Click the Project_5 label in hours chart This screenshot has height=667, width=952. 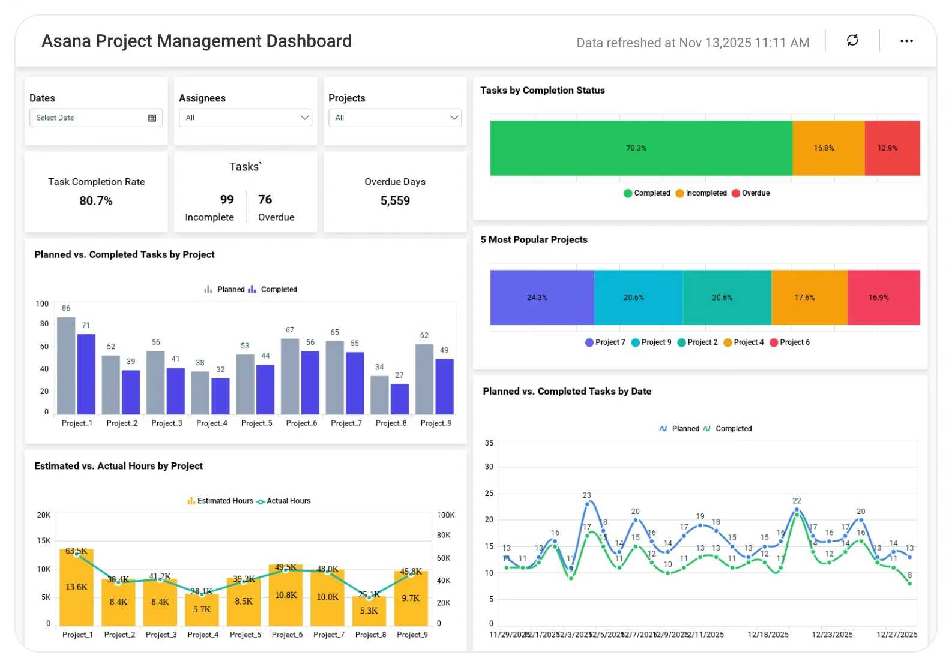(x=245, y=635)
